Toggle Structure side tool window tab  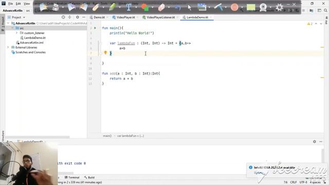click(3, 136)
